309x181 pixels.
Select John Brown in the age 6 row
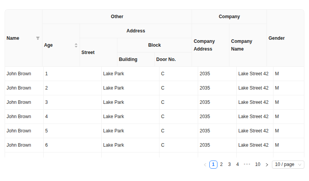(19, 145)
